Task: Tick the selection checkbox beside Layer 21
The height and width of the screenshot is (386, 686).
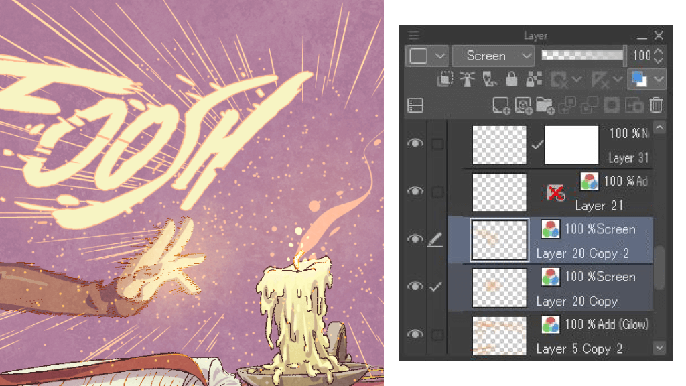Action: pyautogui.click(x=437, y=192)
